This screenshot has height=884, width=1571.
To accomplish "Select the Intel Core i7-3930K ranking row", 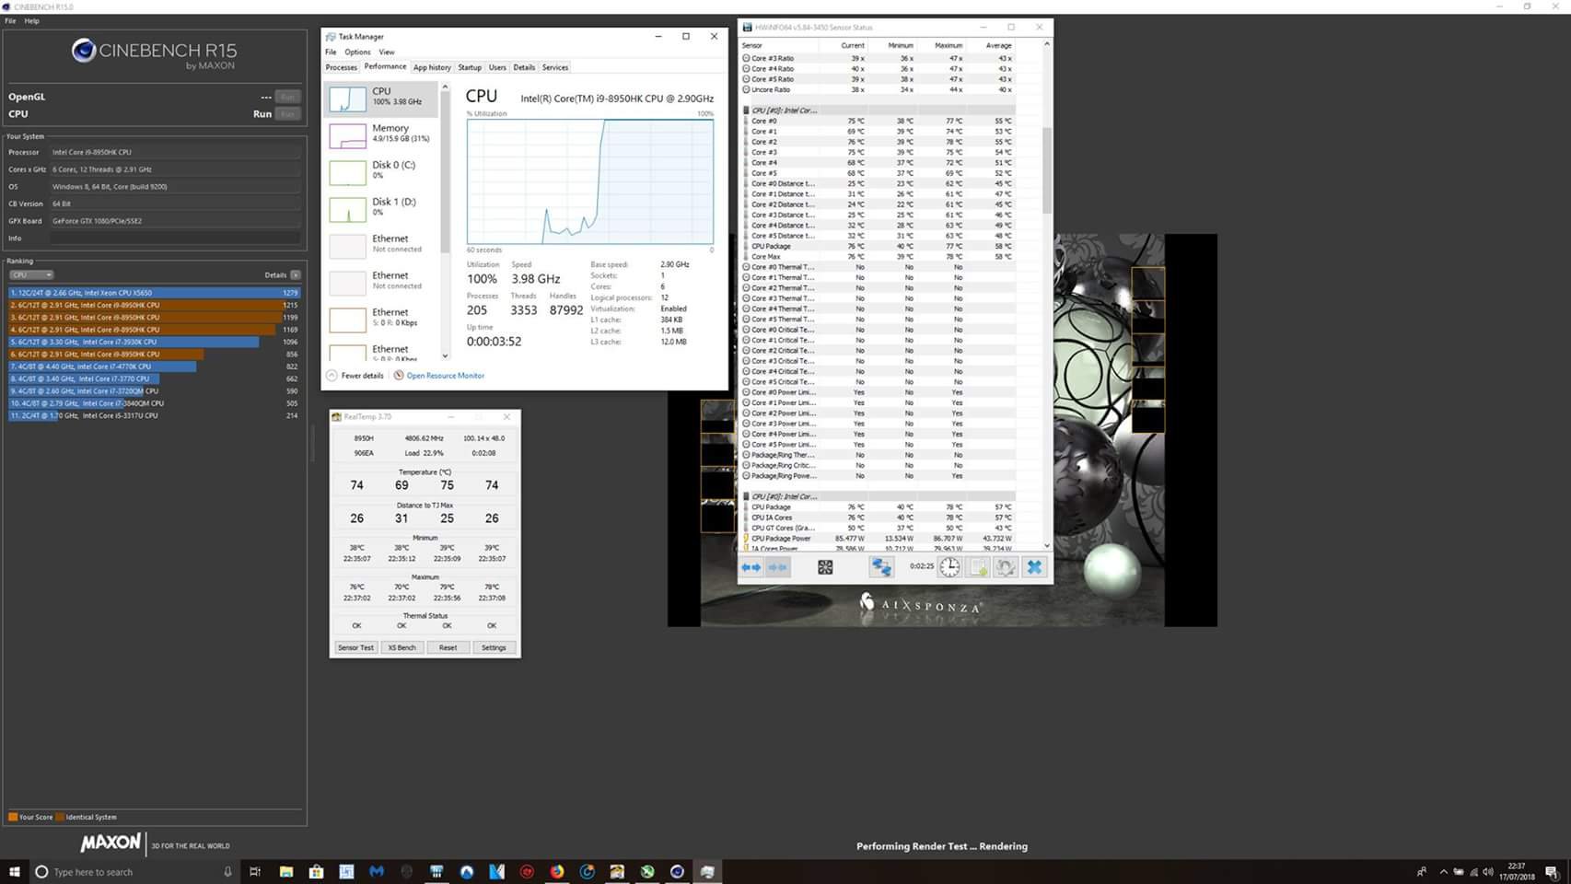I will click(155, 342).
